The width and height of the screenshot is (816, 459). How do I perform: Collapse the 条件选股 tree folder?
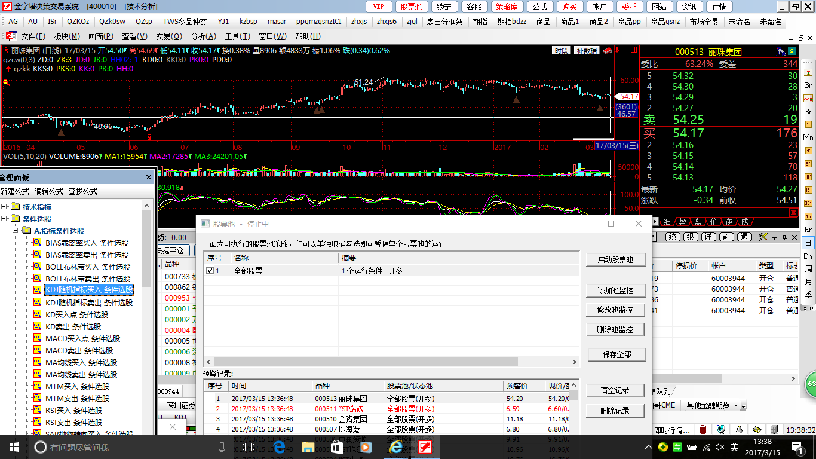click(x=4, y=219)
